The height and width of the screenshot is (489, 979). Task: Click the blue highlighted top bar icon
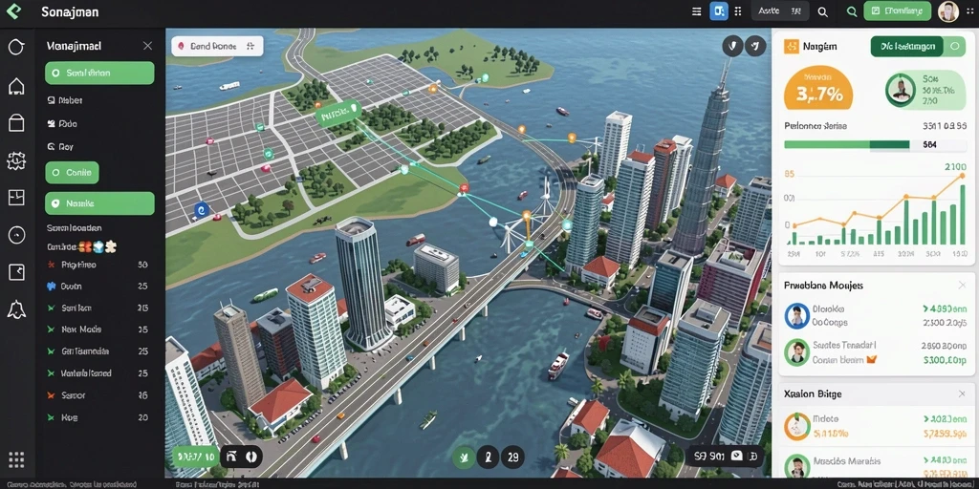coord(719,11)
